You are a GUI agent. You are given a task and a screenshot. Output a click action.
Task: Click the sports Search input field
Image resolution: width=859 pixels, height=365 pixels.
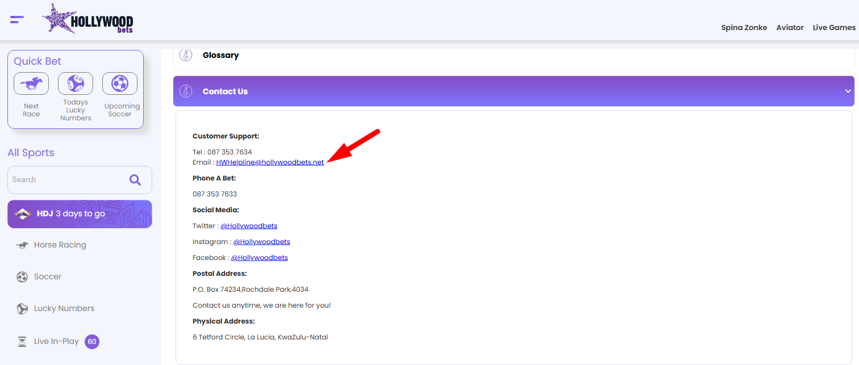click(x=65, y=180)
